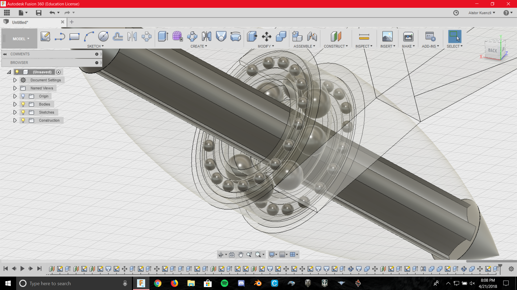Image resolution: width=517 pixels, height=290 pixels.
Task: Toggle visibility of Sketches folder
Action: (23, 112)
